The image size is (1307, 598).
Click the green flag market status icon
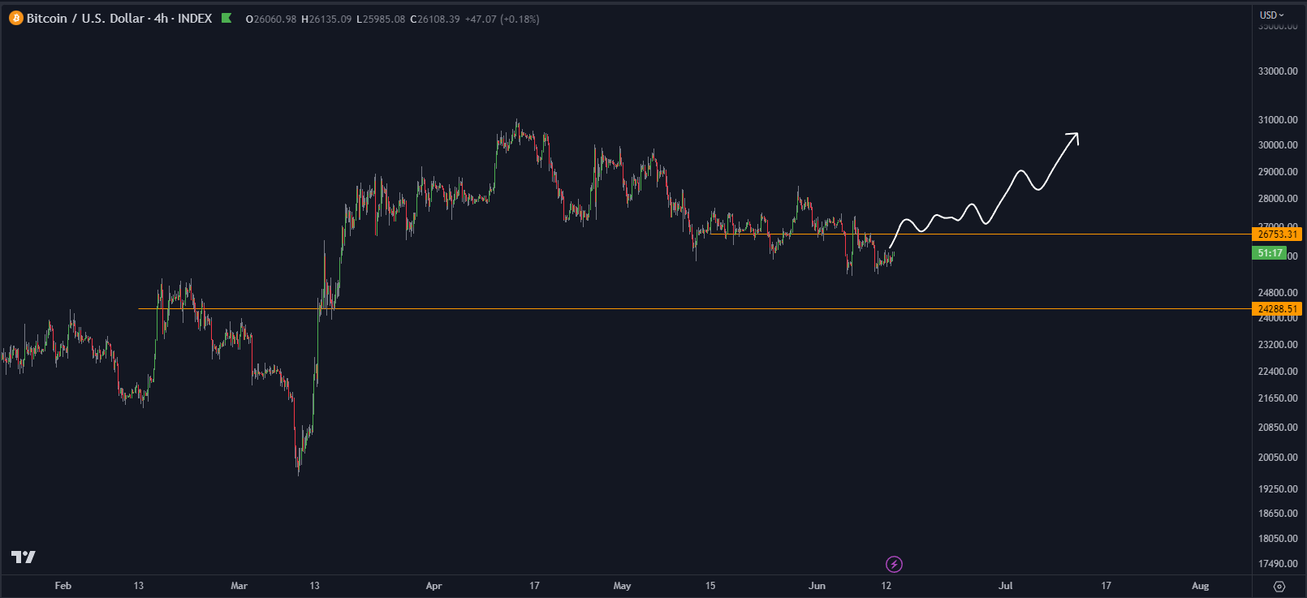coord(226,18)
